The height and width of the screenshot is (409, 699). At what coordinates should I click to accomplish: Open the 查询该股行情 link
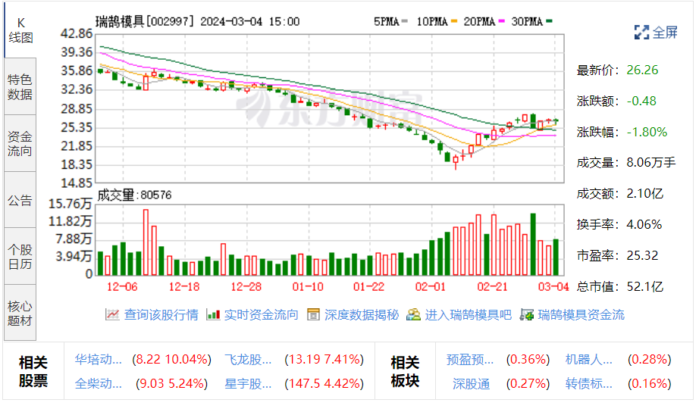click(x=161, y=314)
